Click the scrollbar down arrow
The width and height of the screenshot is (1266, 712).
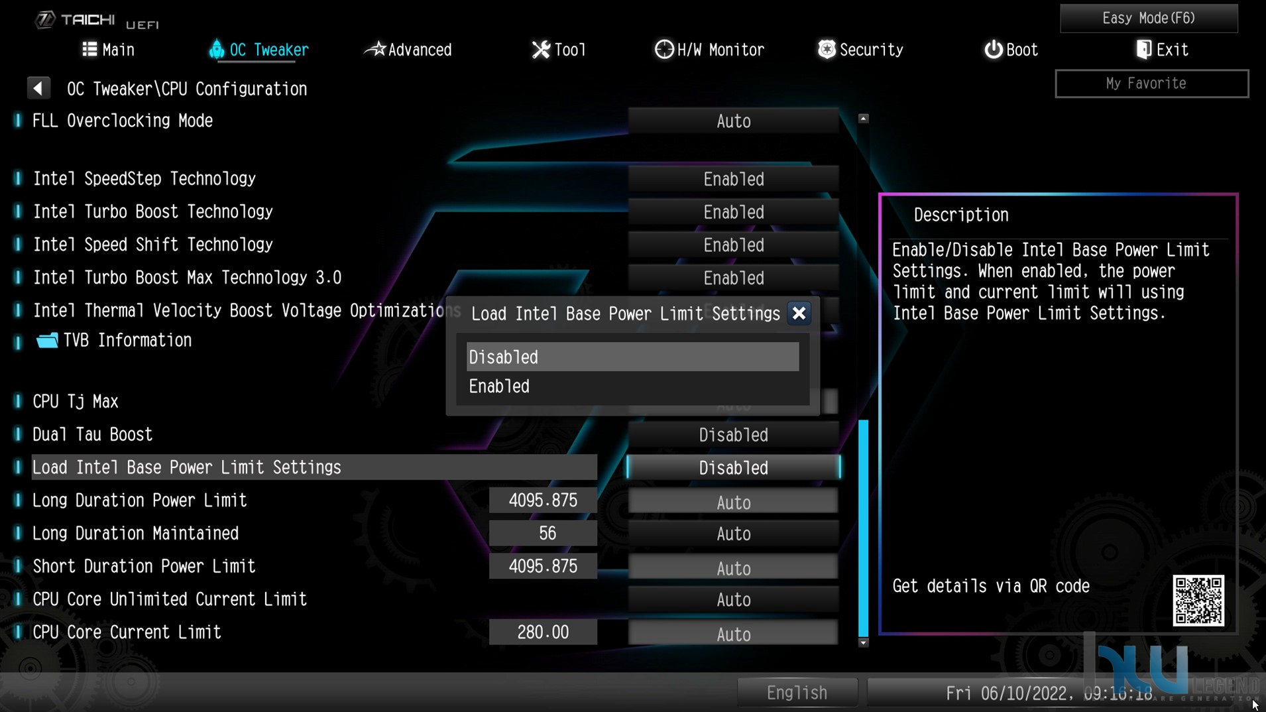(863, 642)
